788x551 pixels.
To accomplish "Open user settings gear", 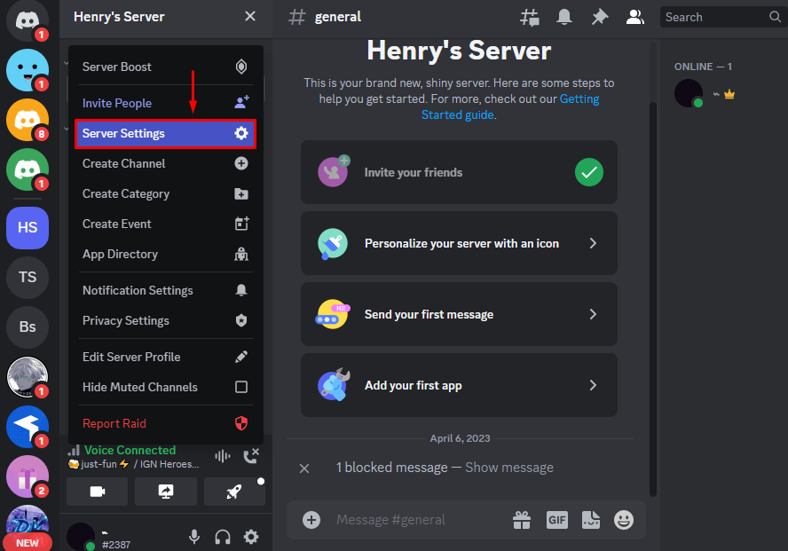I will (x=251, y=537).
